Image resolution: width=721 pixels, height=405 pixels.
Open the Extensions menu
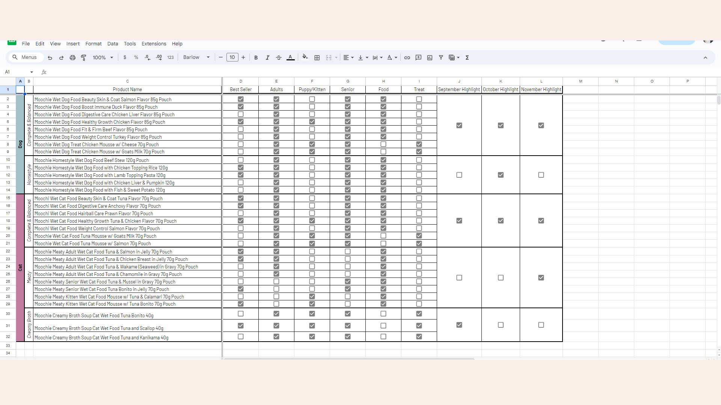pos(154,44)
